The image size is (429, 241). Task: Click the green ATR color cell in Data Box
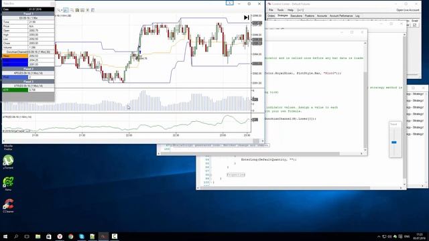pyautogui.click(x=15, y=90)
